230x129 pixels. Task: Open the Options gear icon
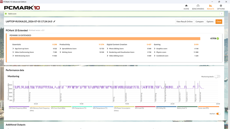(x=221, y=6)
